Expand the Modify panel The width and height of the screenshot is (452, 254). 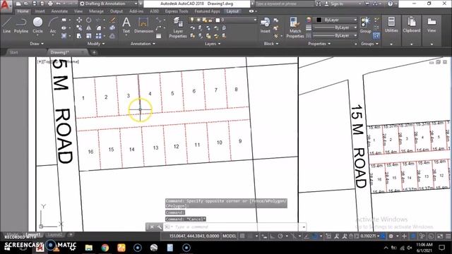96,44
